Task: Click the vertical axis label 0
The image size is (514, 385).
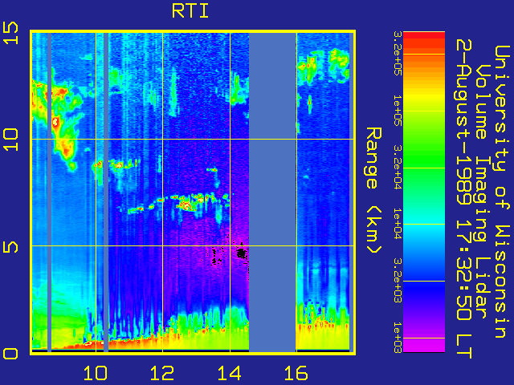Action: [10, 354]
